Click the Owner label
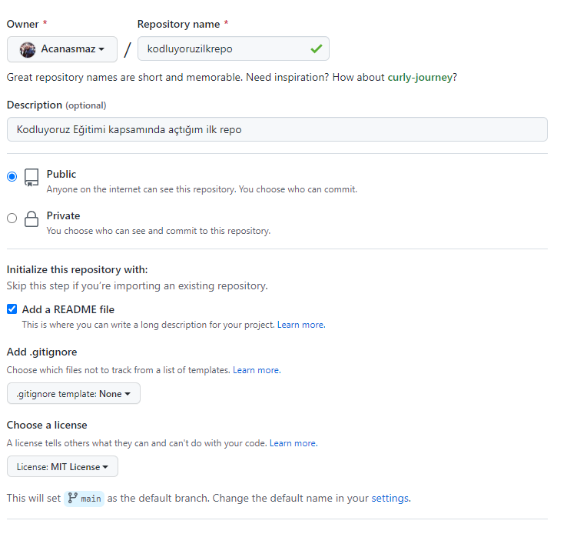The width and height of the screenshot is (577, 534). click(x=22, y=25)
